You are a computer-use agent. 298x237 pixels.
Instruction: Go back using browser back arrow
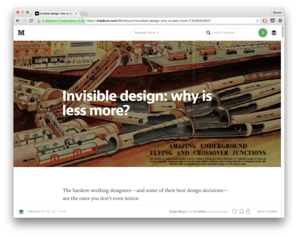(18, 21)
